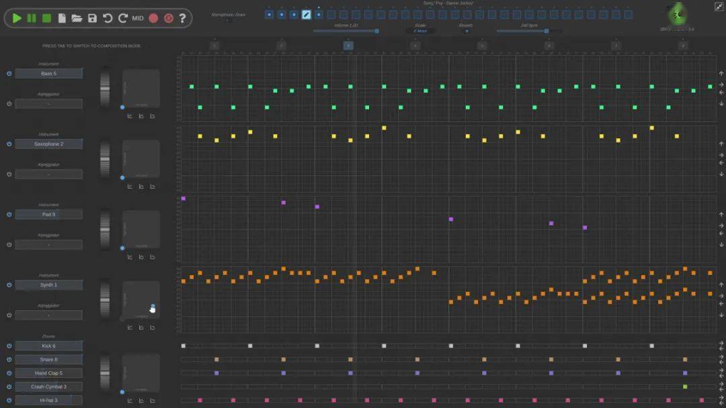Open the Pad 9 instrument selector
This screenshot has width=726, height=408.
point(48,214)
